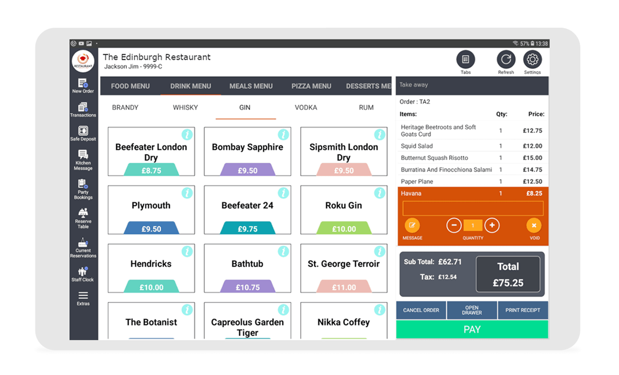Show info for Beefeater London Dry
Image resolution: width=619 pixels, height=375 pixels.
[x=187, y=134]
